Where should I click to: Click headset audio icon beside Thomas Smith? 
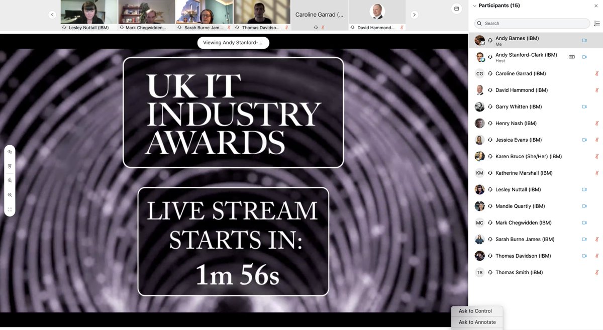pyautogui.click(x=490, y=272)
